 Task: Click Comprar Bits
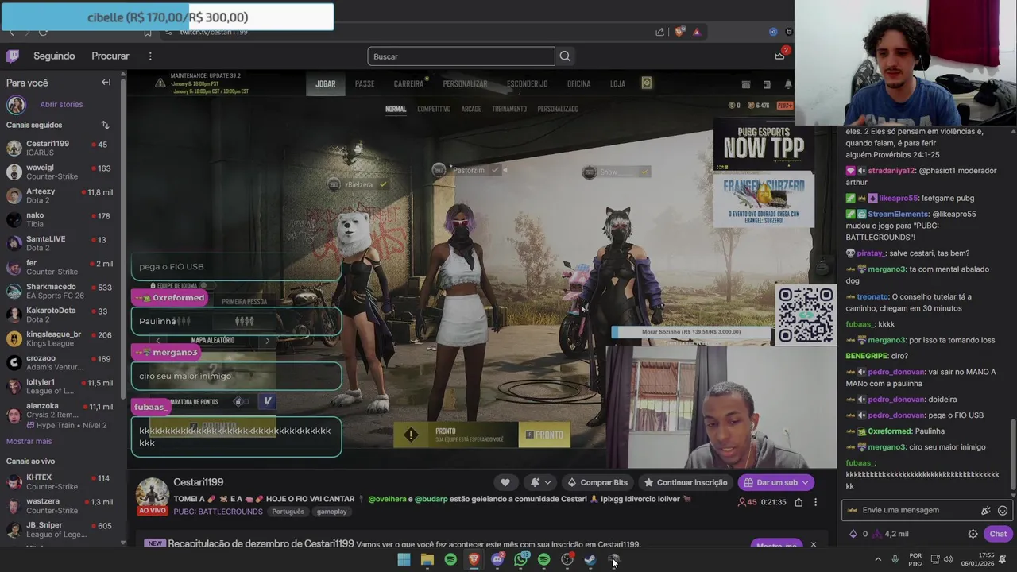coord(597,482)
